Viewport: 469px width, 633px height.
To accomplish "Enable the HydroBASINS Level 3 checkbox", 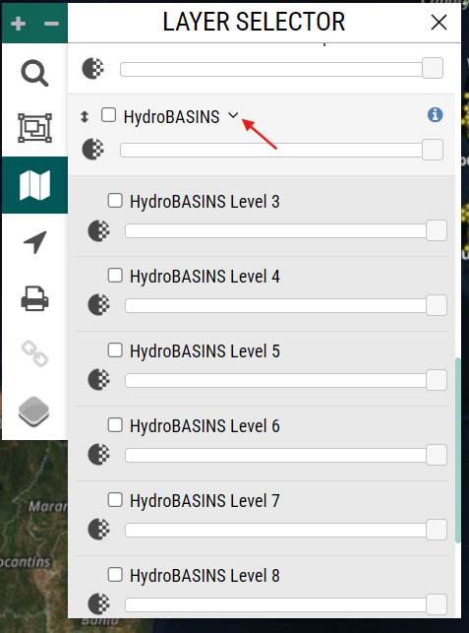I will point(115,200).
